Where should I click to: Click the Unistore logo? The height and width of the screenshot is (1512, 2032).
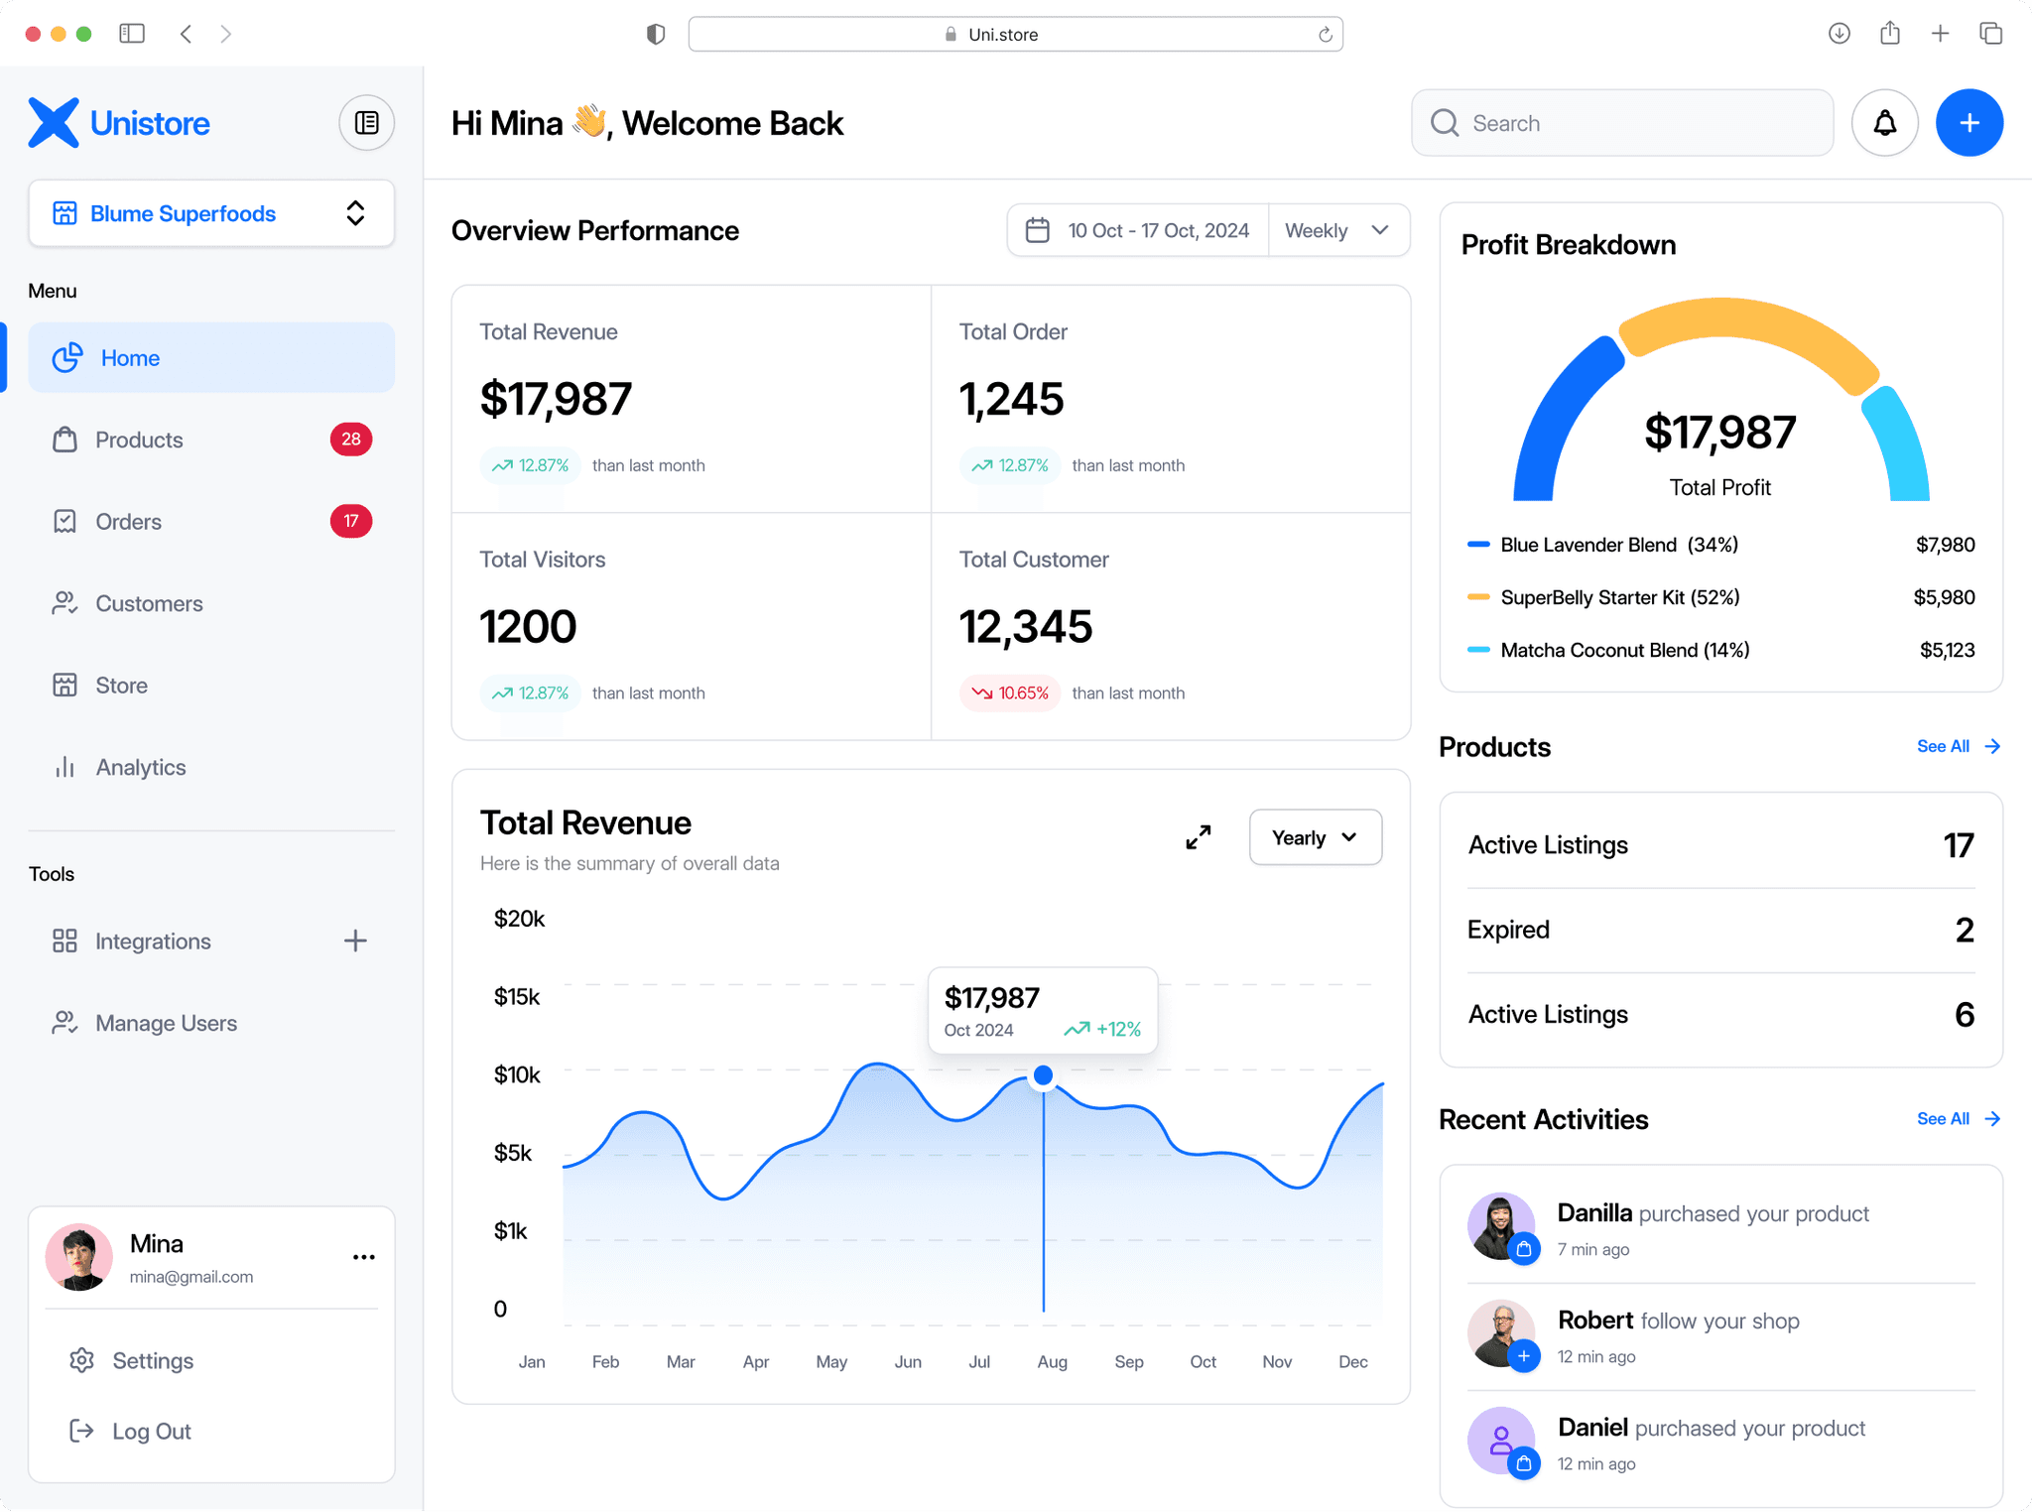coord(119,123)
